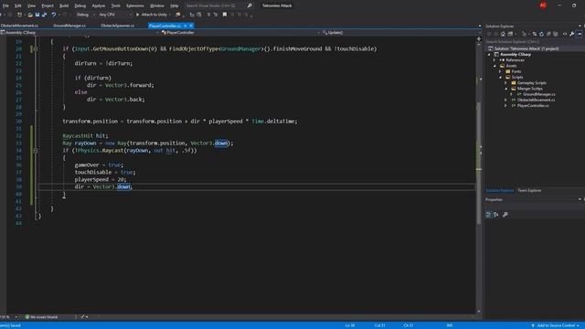Click the Show All Files icon in Solution Explorer
This screenshot has width=585, height=329.
coord(556,34)
